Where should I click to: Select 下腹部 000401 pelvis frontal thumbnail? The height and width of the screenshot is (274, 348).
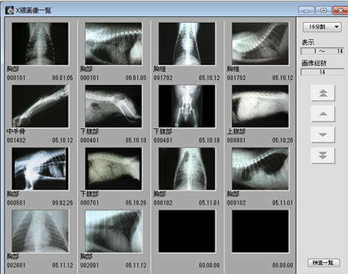187,106
